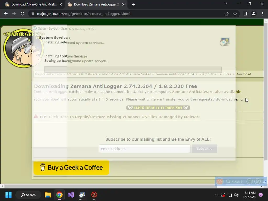Click Buy a Geek a Coffee banner
The height and width of the screenshot is (201, 268).
click(x=71, y=167)
